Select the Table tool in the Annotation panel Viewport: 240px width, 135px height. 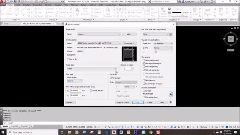[94, 16]
